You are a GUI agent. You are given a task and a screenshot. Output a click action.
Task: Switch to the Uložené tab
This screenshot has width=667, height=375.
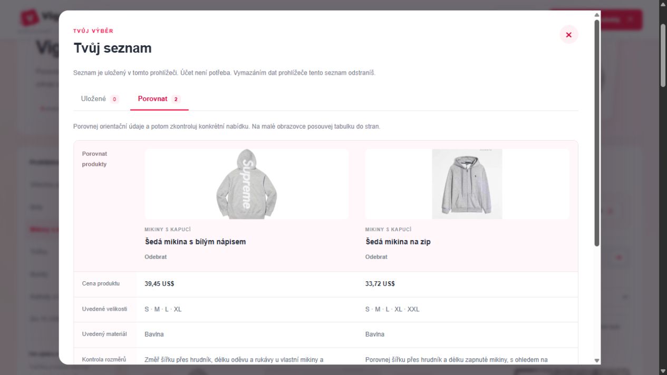pos(100,99)
